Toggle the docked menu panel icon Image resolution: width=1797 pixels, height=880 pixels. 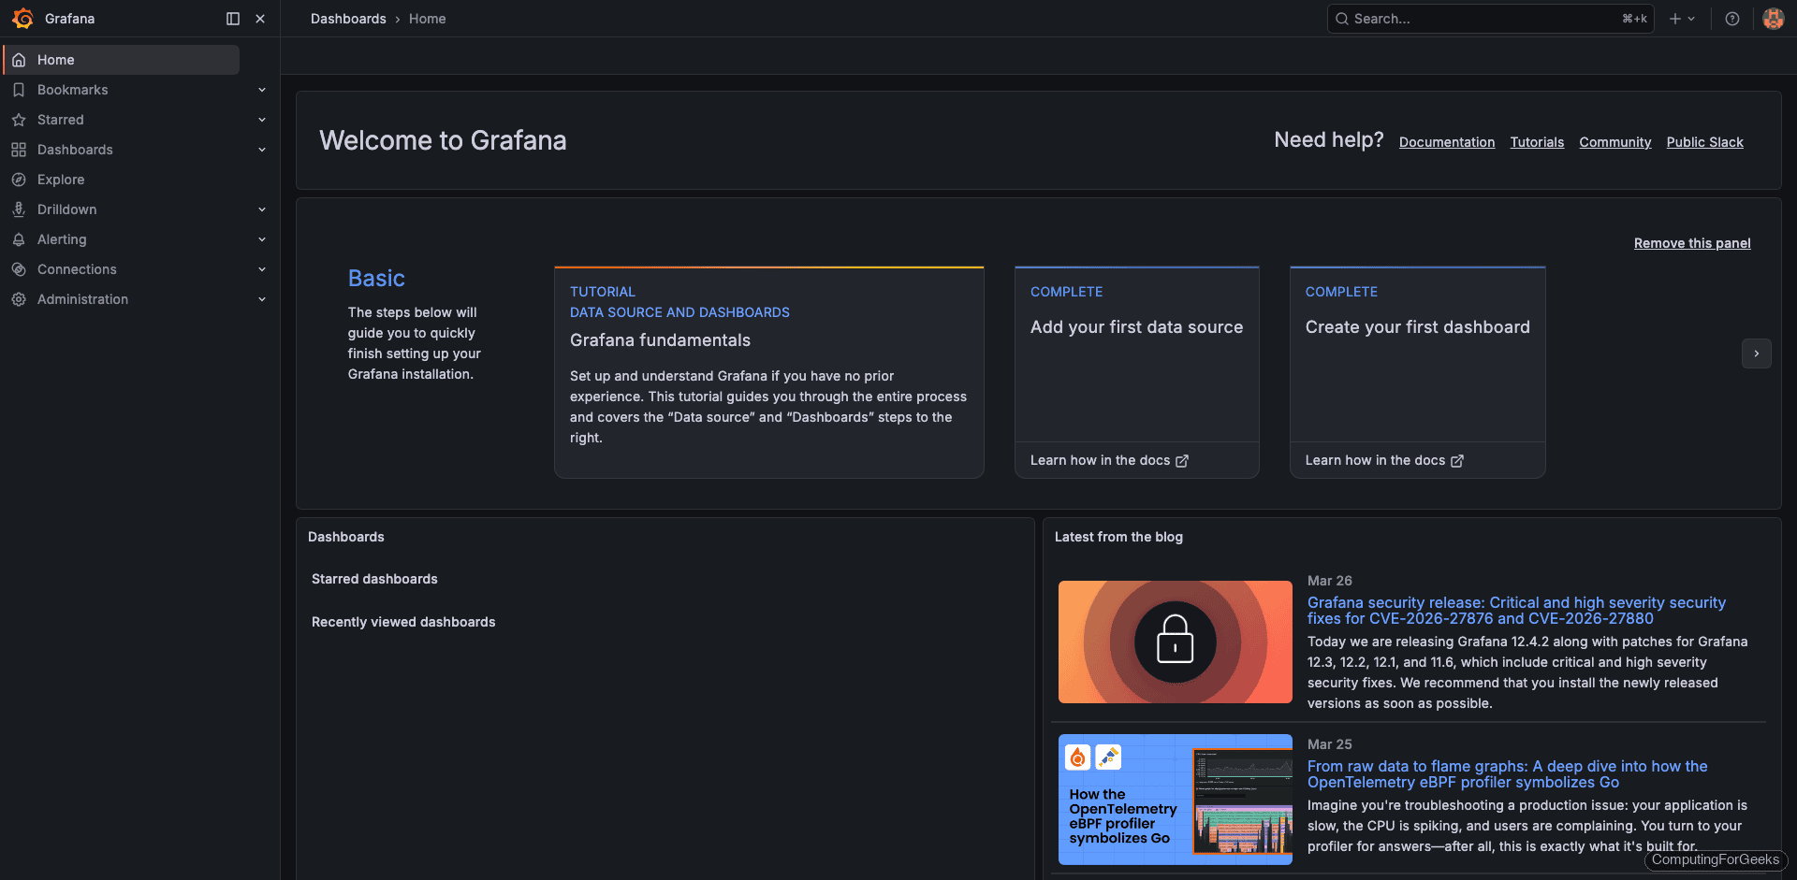(232, 18)
